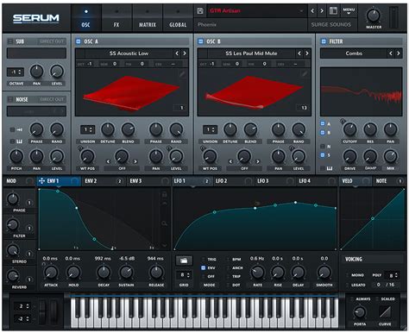This screenshot has height=333, width=409.
Task: Toggle filter routing for oscillator B
Action: tap(323, 133)
